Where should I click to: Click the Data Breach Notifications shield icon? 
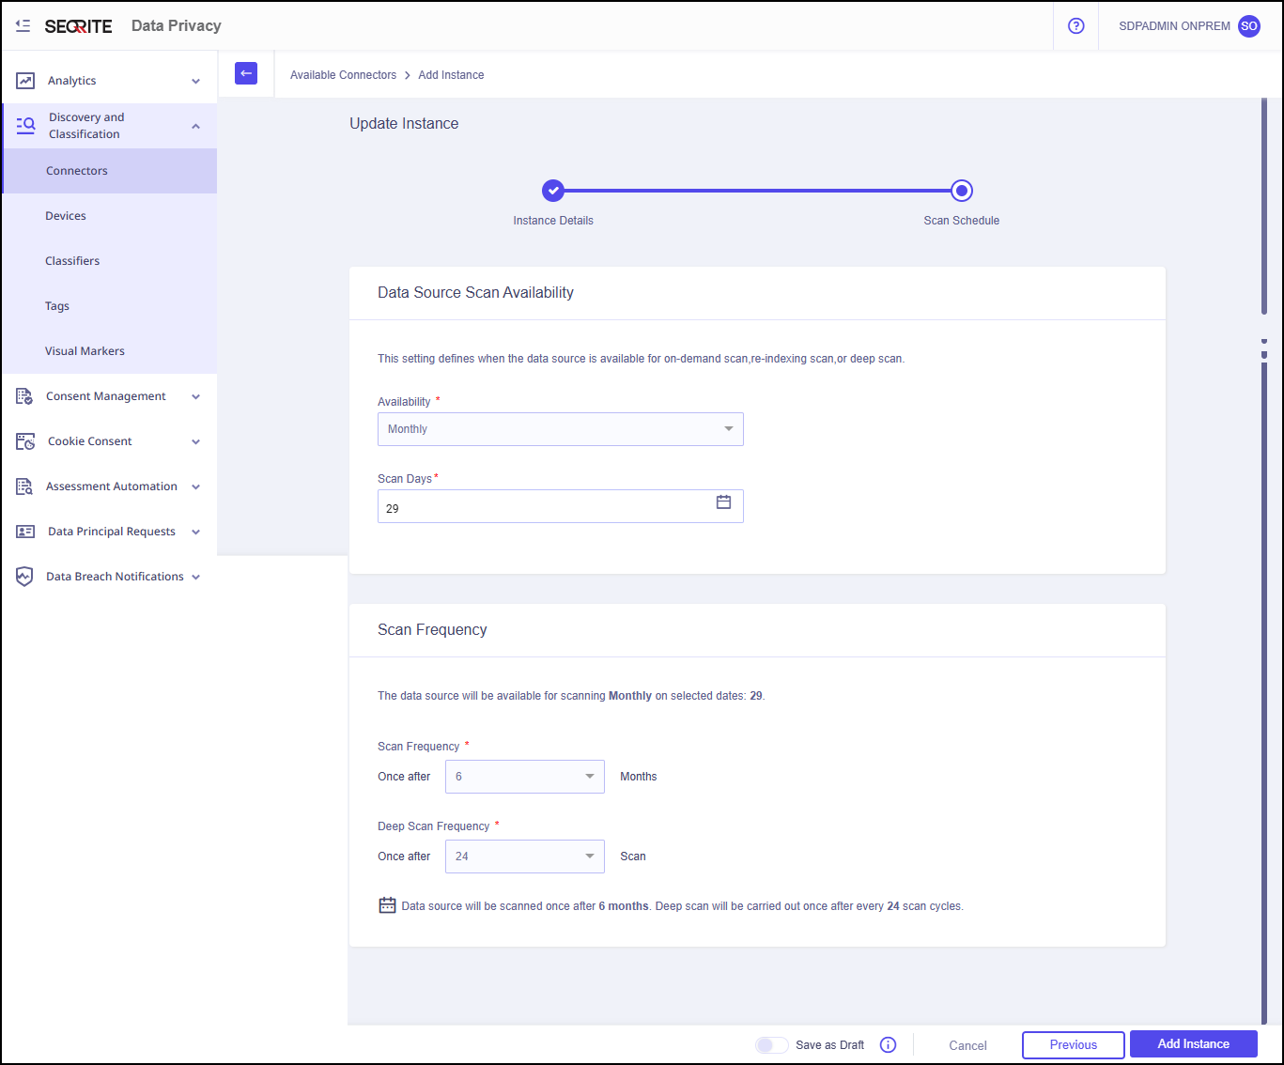click(24, 577)
